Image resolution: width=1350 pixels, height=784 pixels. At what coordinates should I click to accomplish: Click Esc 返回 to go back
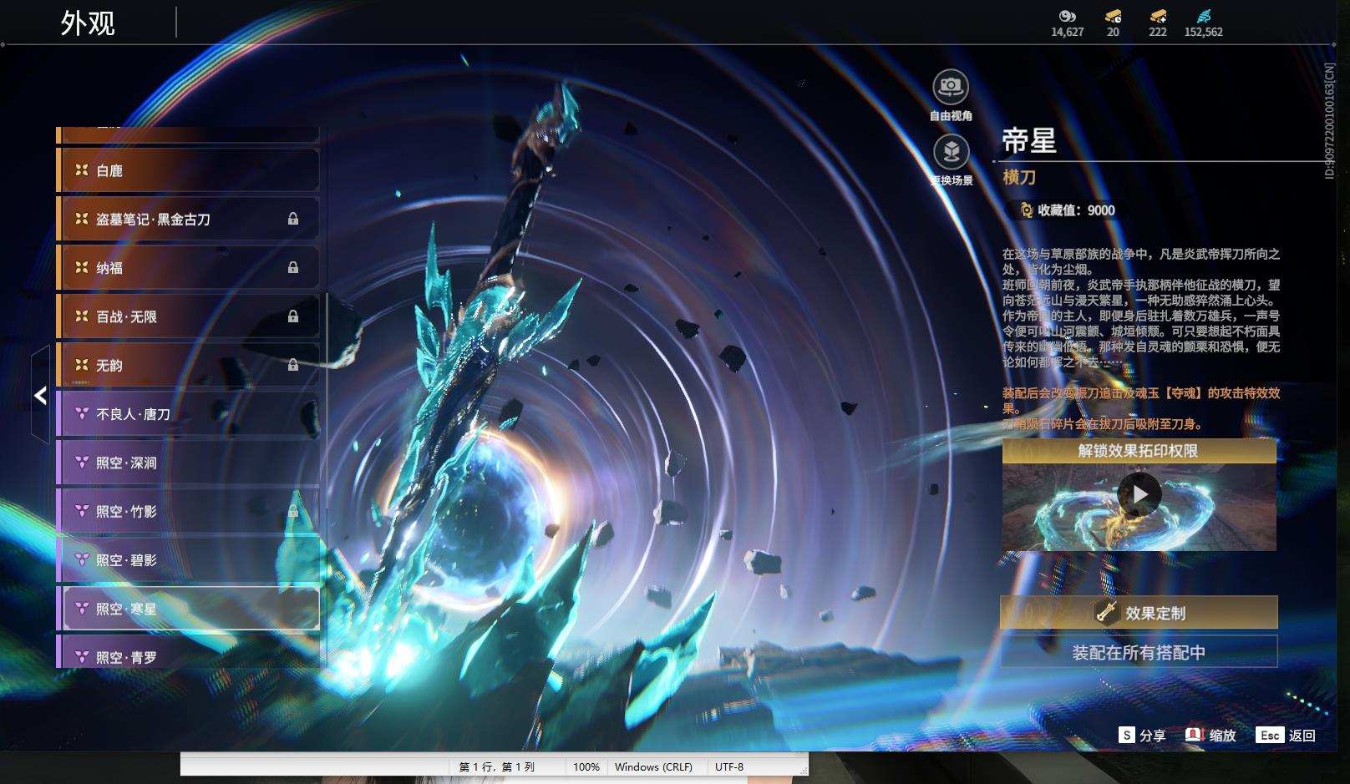[x=1286, y=735]
